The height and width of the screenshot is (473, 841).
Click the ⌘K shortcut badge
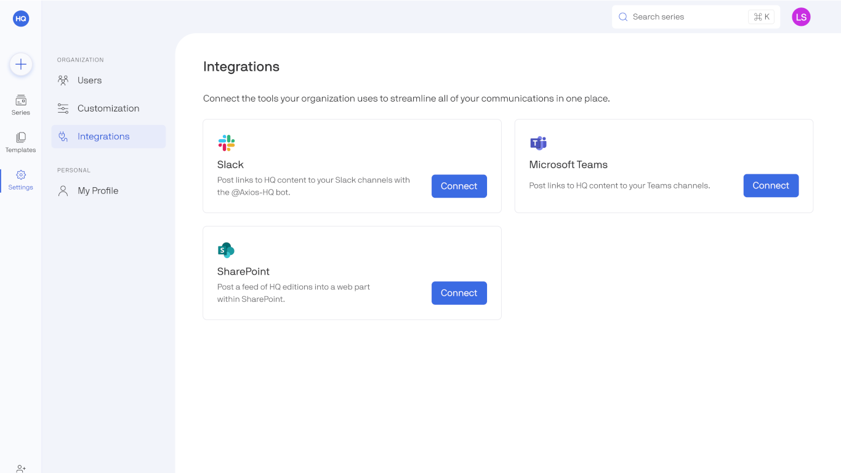[x=762, y=17]
